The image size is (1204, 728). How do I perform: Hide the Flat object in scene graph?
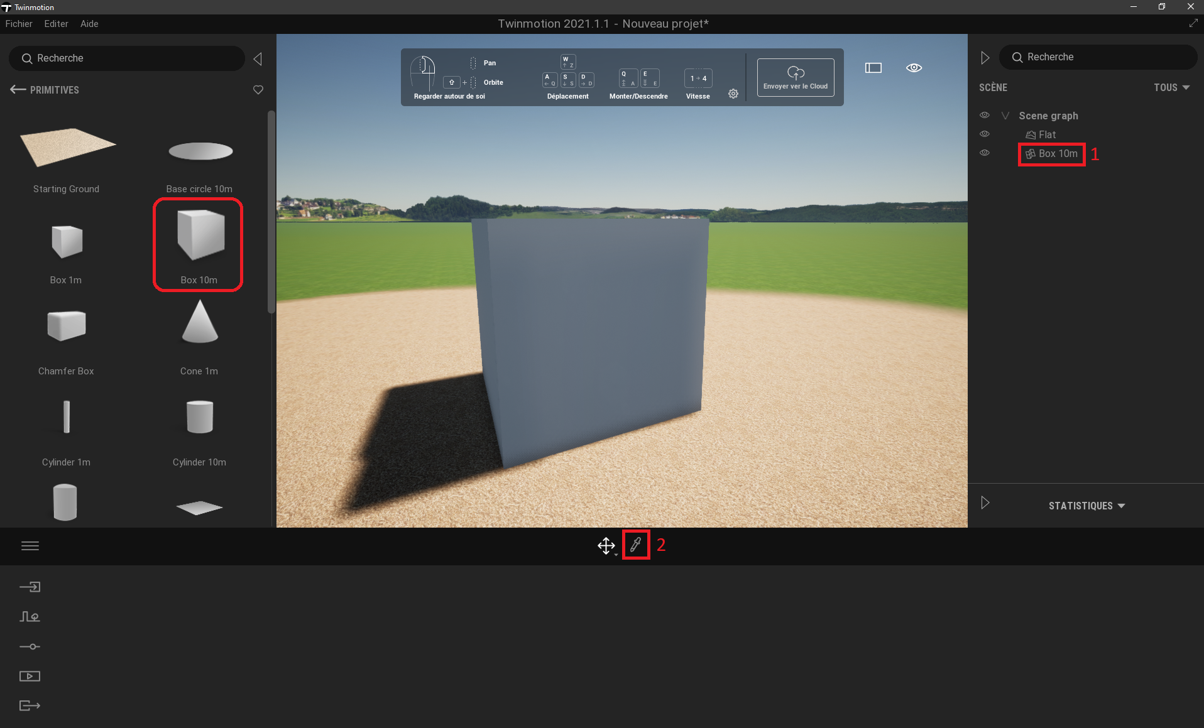click(985, 134)
